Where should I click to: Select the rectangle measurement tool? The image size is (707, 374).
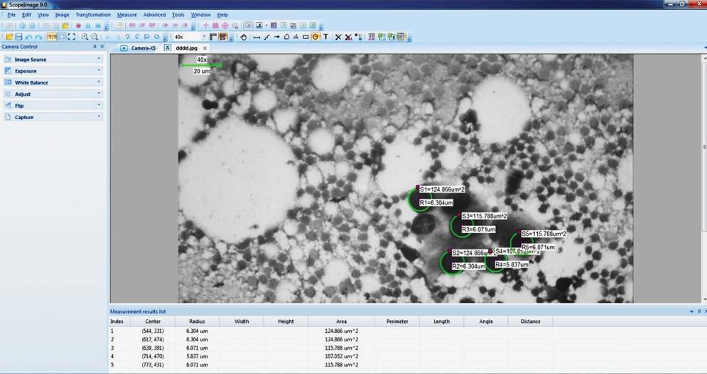coord(306,37)
